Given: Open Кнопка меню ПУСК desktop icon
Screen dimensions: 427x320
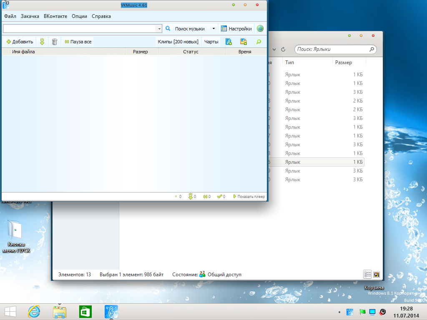Looking at the screenshot, I should (x=16, y=236).
